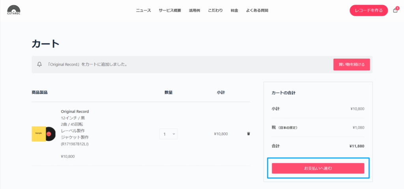
Task: Click the 買い物を続ける button
Action: tap(352, 64)
